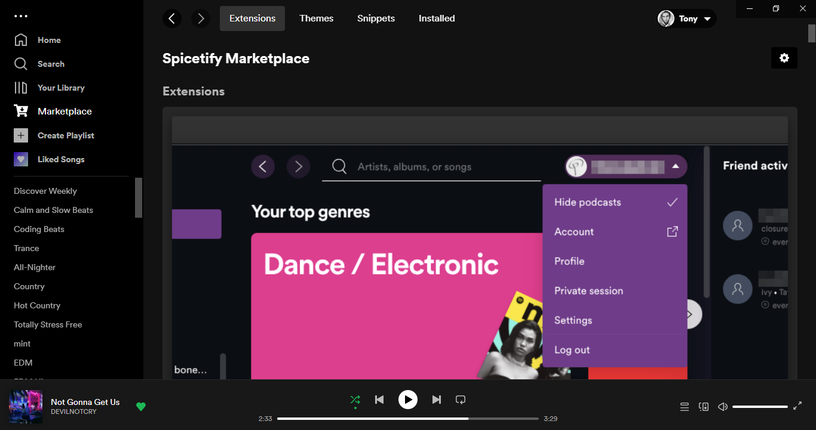816x430 pixels.
Task: Open the Coding Beats playlist
Action: coord(39,229)
